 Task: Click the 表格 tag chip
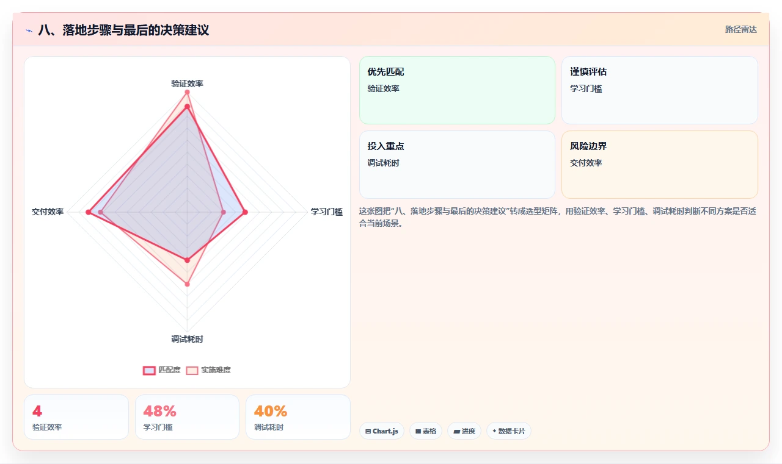point(426,431)
